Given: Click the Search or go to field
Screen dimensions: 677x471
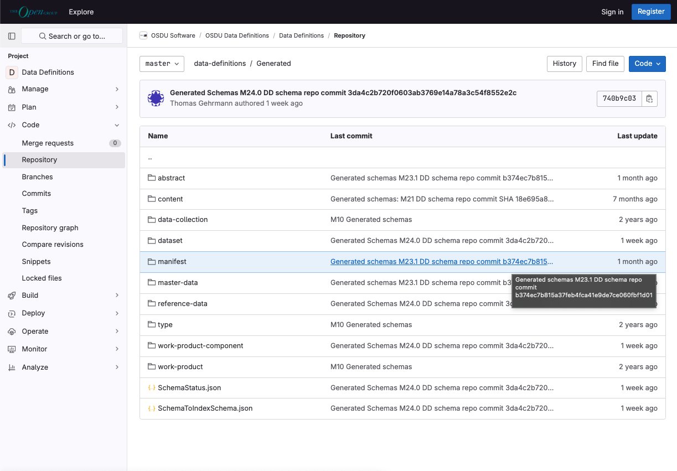Looking at the screenshot, I should (x=72, y=36).
